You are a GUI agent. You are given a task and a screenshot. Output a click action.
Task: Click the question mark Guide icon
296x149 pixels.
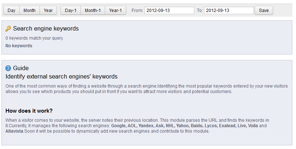(x=8, y=68)
